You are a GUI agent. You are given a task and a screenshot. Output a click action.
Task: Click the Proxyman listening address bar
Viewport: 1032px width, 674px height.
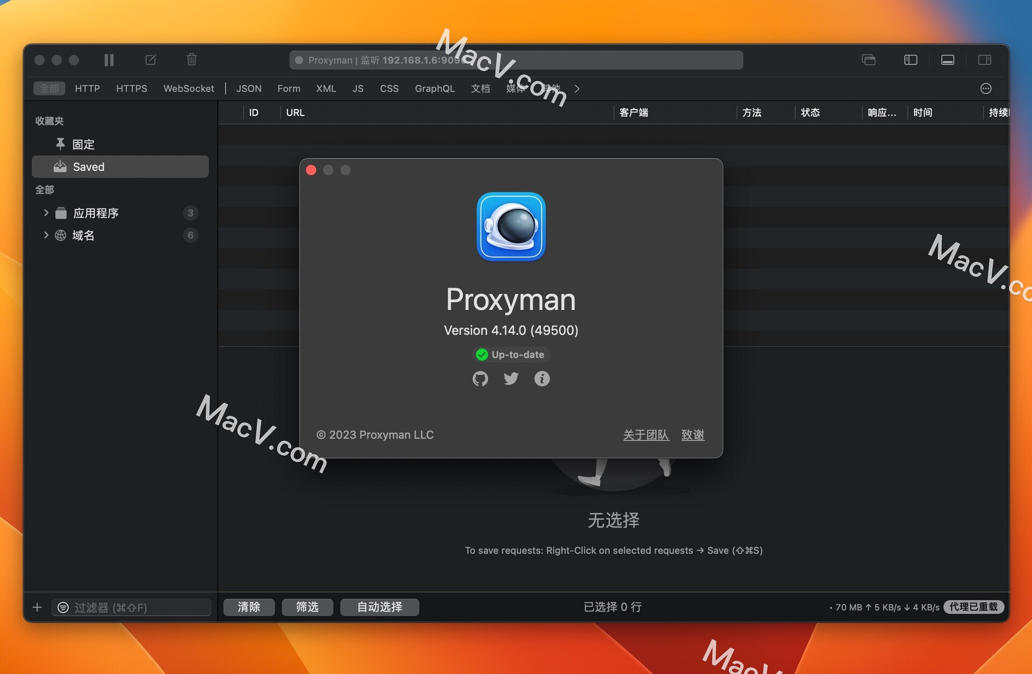516,60
